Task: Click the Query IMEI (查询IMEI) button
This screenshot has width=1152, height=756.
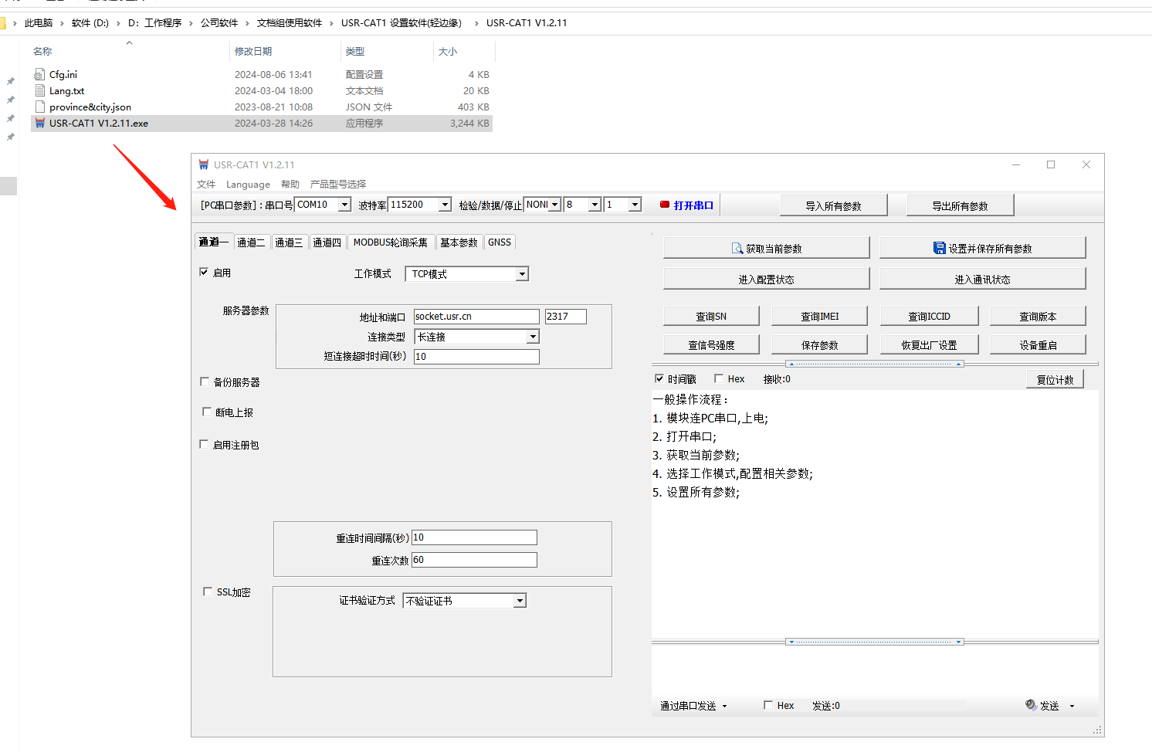Action: (x=819, y=317)
